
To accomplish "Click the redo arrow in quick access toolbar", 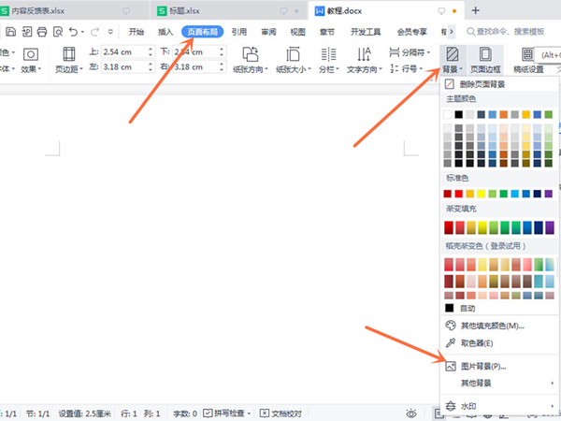I will (x=95, y=31).
